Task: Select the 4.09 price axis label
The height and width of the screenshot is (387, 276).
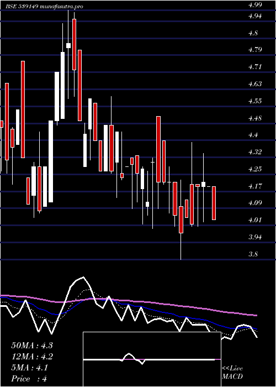Action: coord(254,203)
